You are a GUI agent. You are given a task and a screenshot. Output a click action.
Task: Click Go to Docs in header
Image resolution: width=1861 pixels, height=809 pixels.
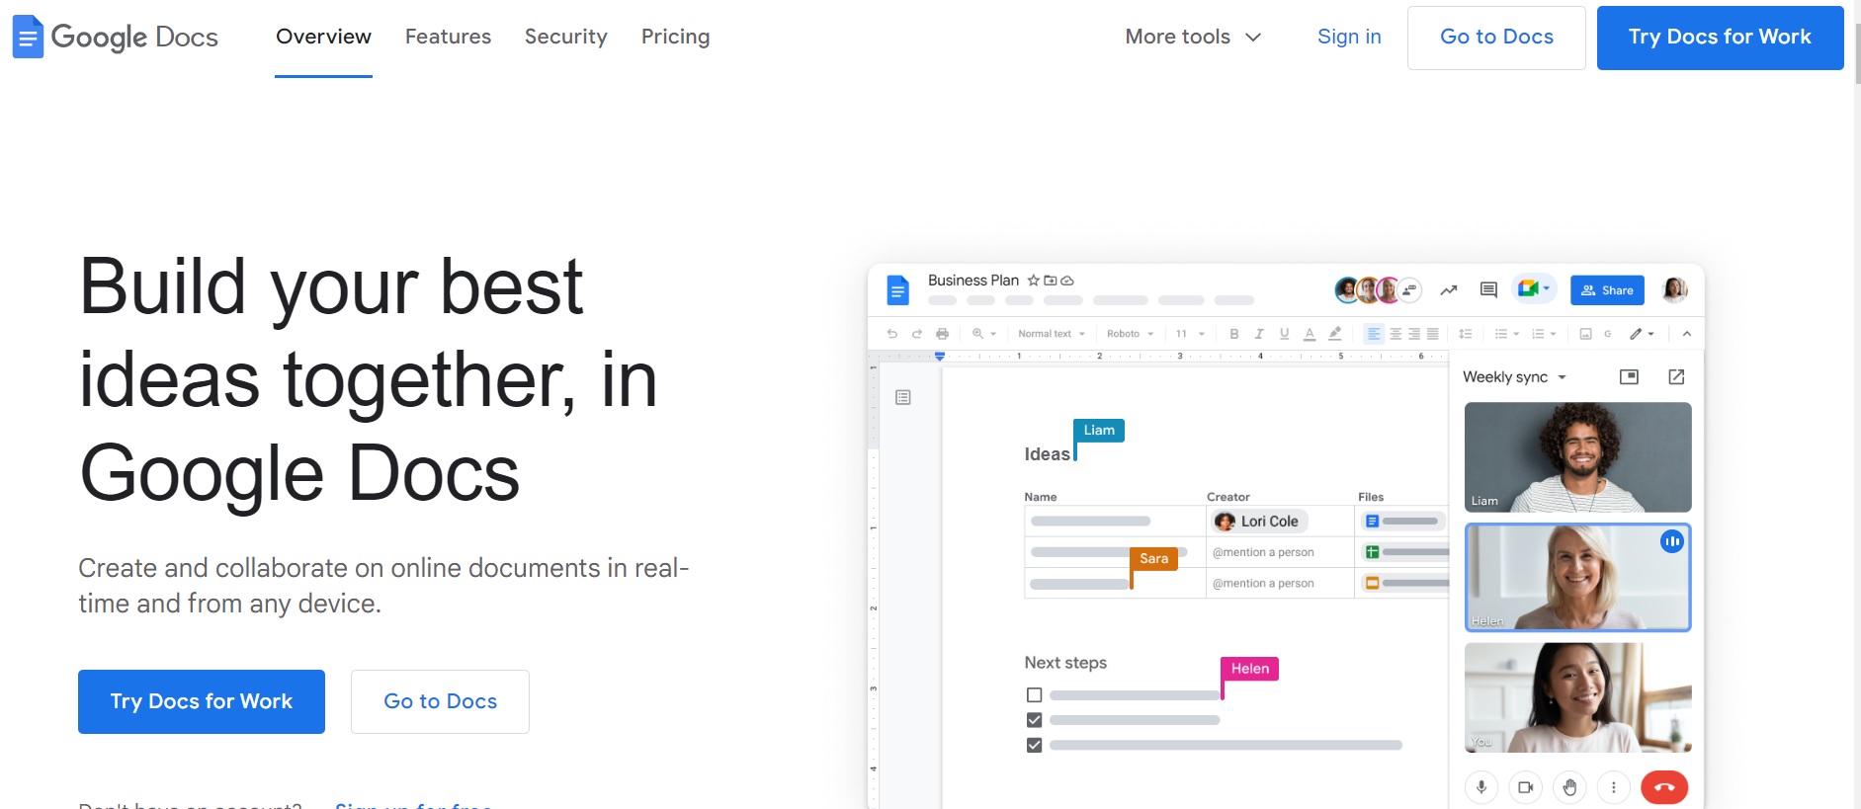coord(1496,38)
